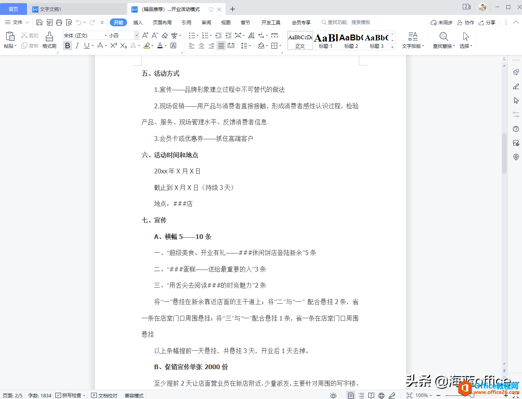Click the Sort text icon
522x399 pixels.
coord(251,35)
